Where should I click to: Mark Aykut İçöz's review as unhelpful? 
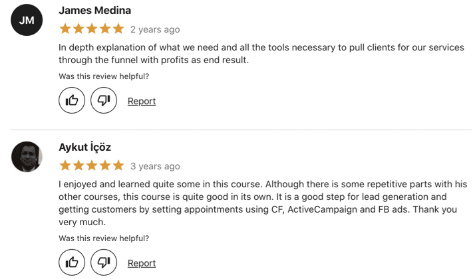[x=104, y=262]
